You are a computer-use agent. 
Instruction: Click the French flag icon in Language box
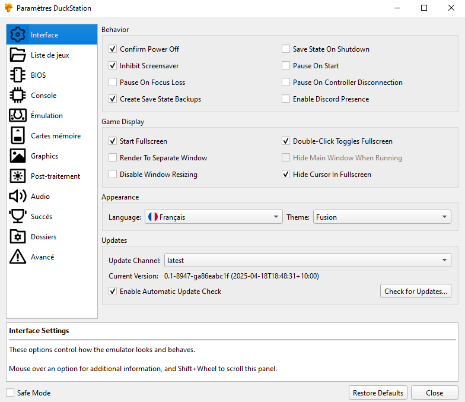153,217
